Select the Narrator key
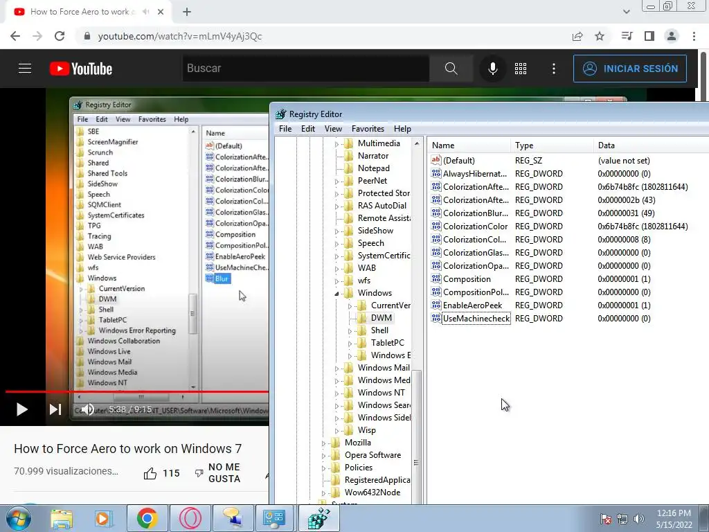The image size is (709, 532). 373,156
